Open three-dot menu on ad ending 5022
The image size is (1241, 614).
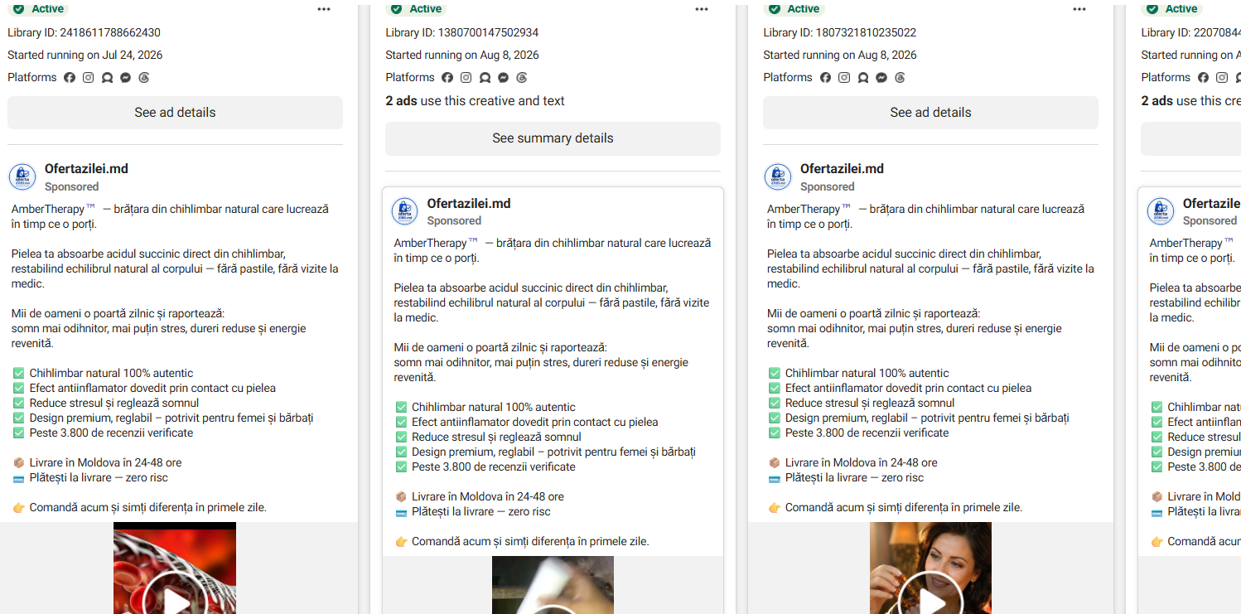[1079, 9]
